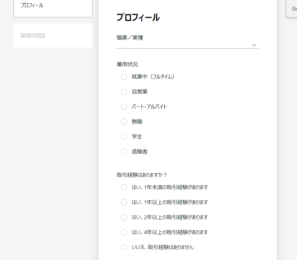297x260 pixels.
Task: Click the 職業／業種 select field
Action: click(187, 45)
